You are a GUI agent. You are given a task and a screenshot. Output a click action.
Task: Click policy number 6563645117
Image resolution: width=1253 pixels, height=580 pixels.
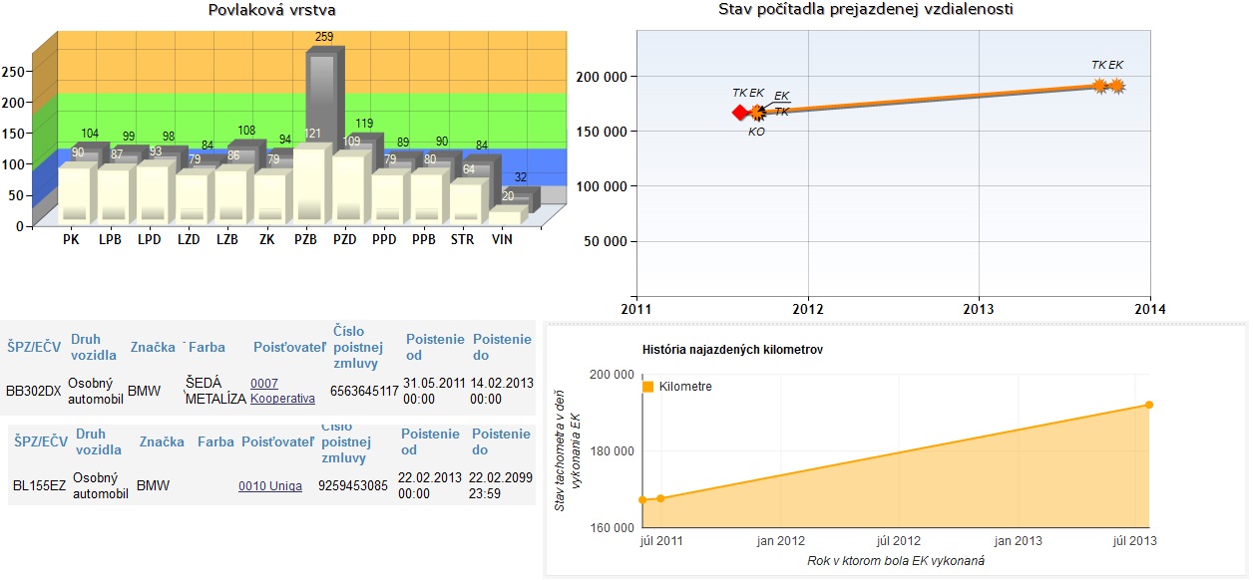click(x=364, y=391)
